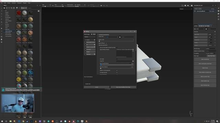Check the Ambient occlusion mesh map
220x123 pixels.
[x=86, y=47]
